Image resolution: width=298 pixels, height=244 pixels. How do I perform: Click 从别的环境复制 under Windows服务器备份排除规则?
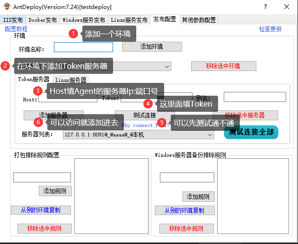click(x=184, y=210)
